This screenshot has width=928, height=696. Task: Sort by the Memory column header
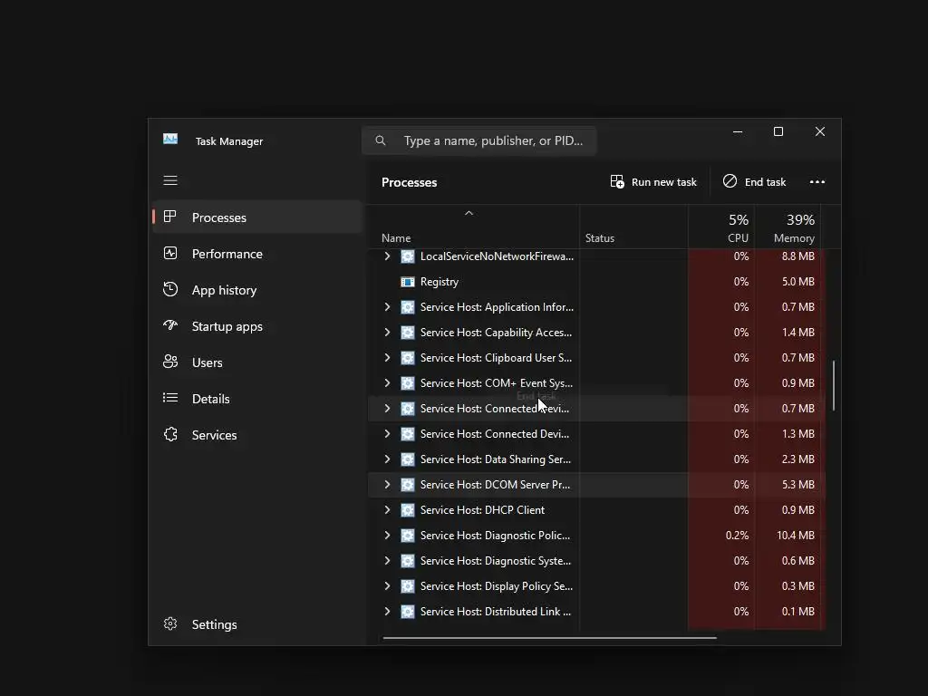pos(788,227)
